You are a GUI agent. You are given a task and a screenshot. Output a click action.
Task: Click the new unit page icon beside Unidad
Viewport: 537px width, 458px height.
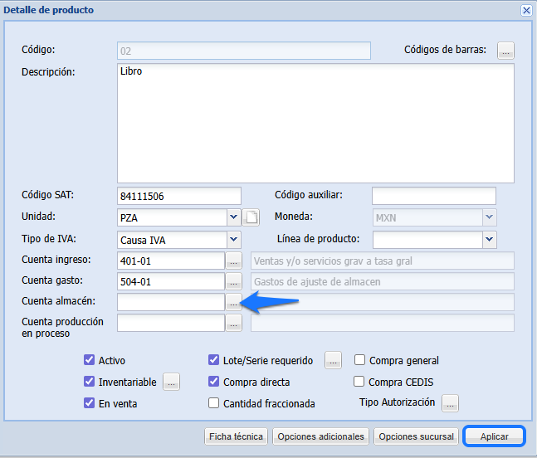[x=251, y=217]
